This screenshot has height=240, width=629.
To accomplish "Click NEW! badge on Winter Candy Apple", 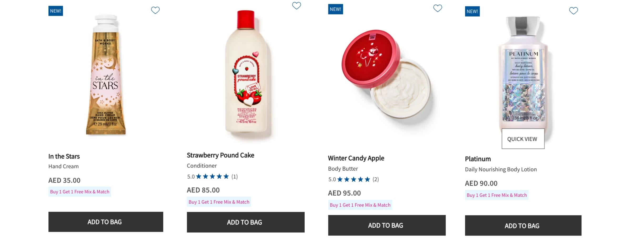I will click(x=335, y=9).
